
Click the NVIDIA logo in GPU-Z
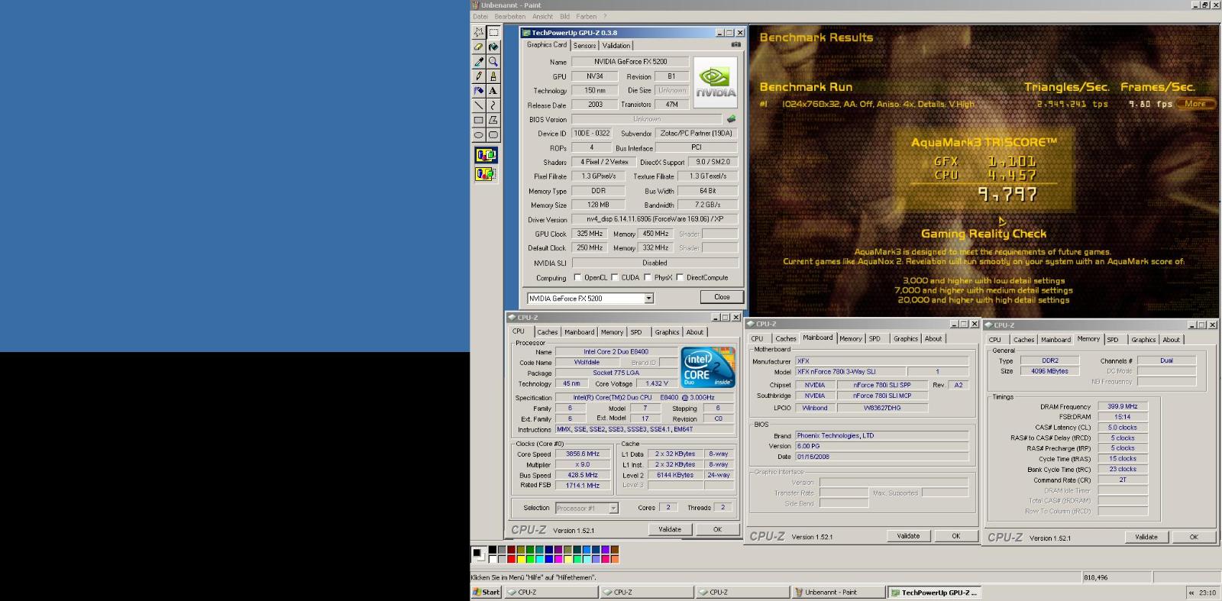[x=716, y=83]
